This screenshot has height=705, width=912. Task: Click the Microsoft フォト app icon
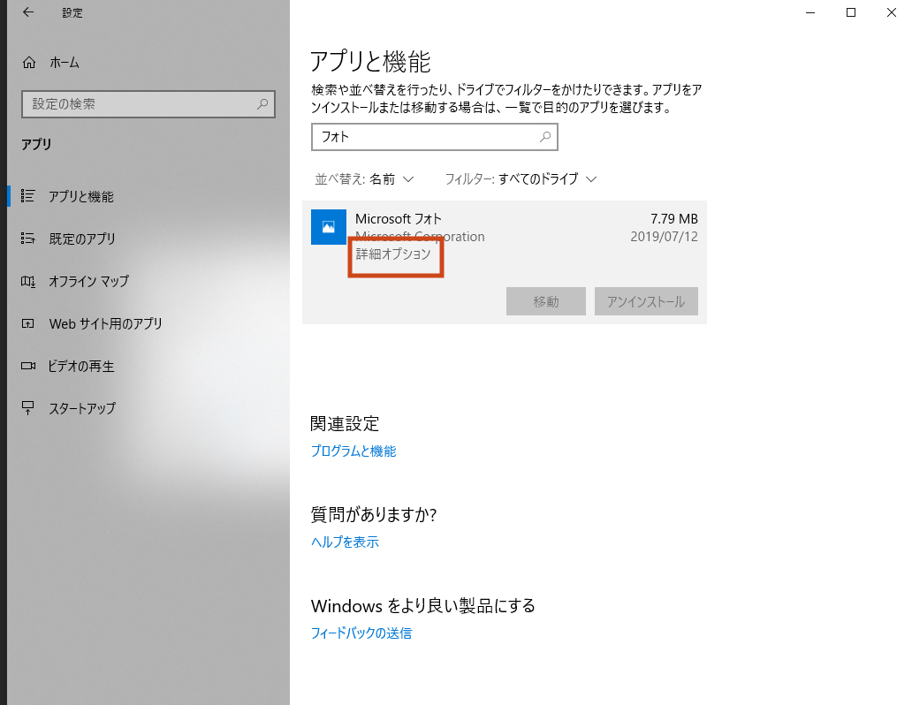tap(328, 227)
